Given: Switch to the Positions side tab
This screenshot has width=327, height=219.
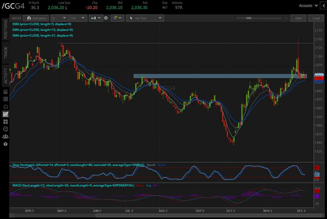Looking at the screenshot, I should 6,29.
